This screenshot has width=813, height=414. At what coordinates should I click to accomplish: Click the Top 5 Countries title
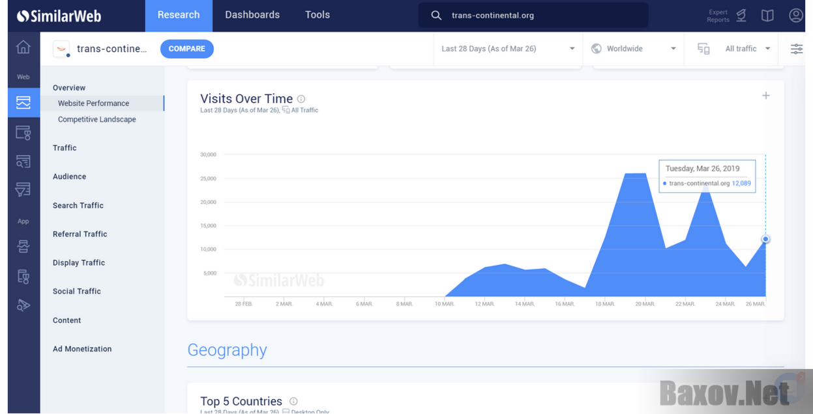(241, 402)
